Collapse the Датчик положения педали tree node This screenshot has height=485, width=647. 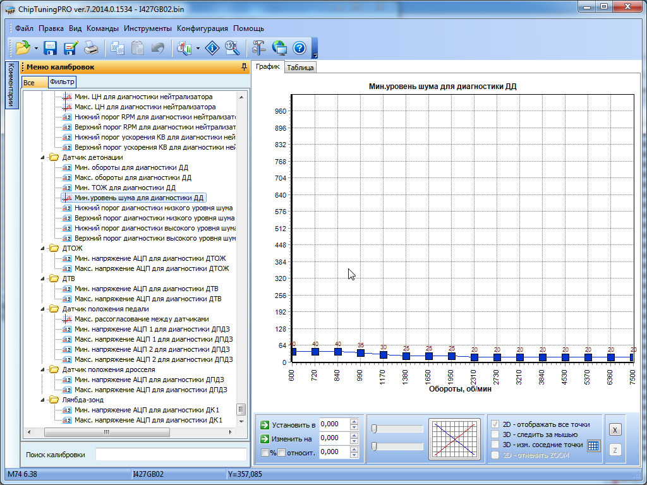43,309
